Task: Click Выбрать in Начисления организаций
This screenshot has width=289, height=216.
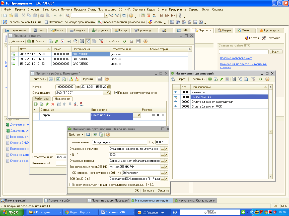Action: point(179,79)
